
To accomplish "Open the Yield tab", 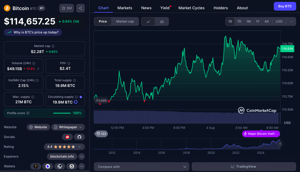I will (x=165, y=8).
